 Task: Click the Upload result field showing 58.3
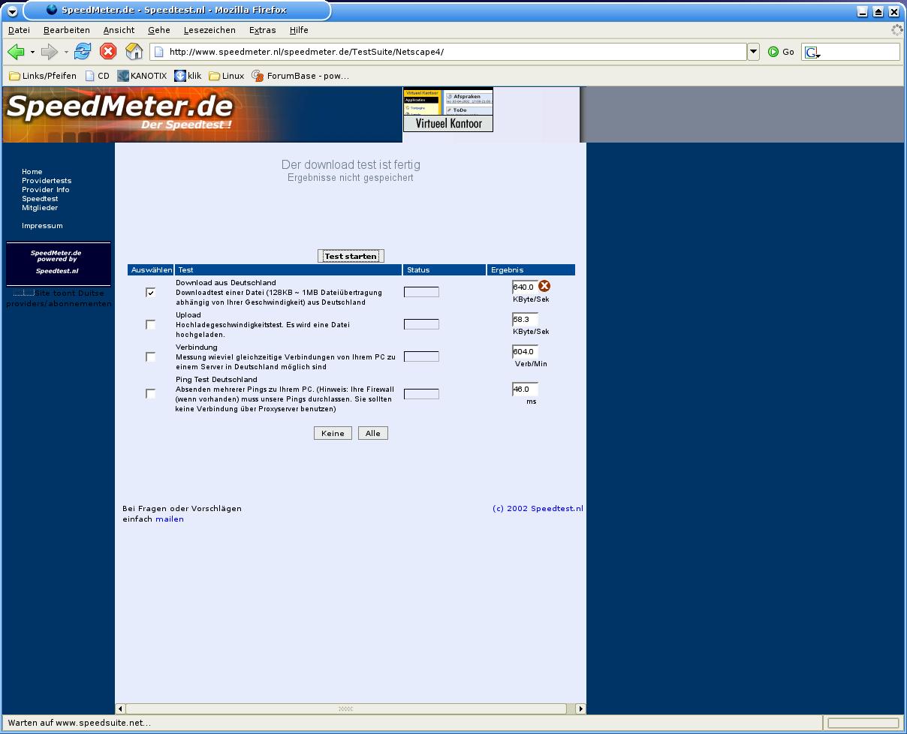525,320
